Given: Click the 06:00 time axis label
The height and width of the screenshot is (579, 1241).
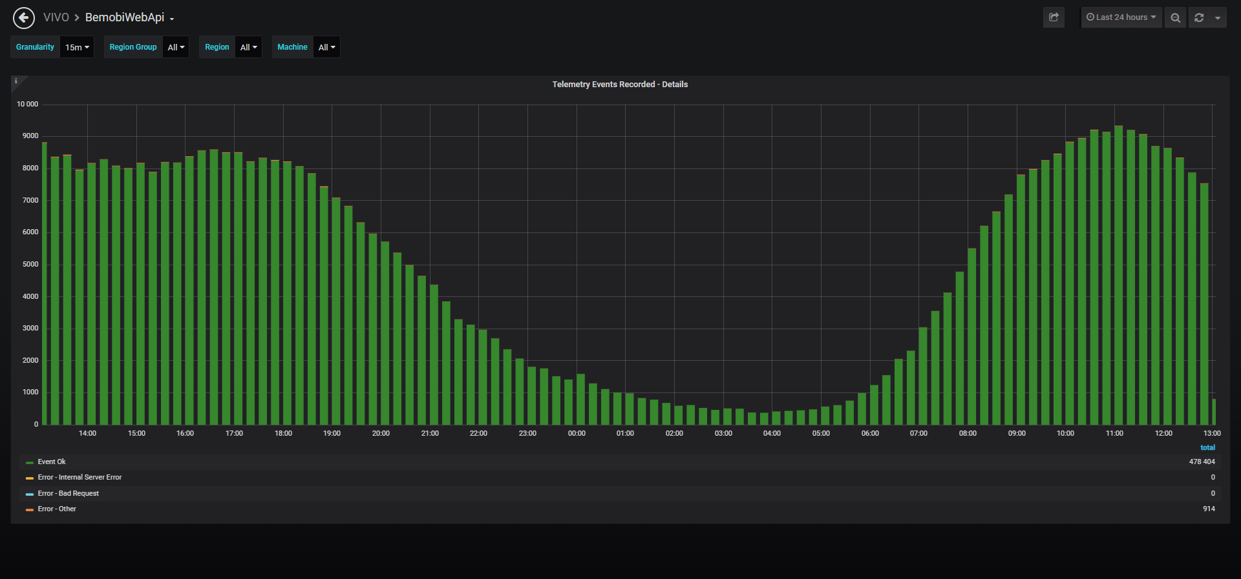Looking at the screenshot, I should pos(870,433).
